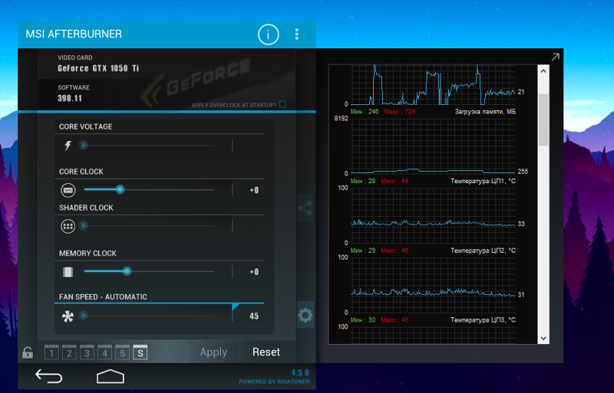Toggle the profile lock padlock icon

click(28, 352)
